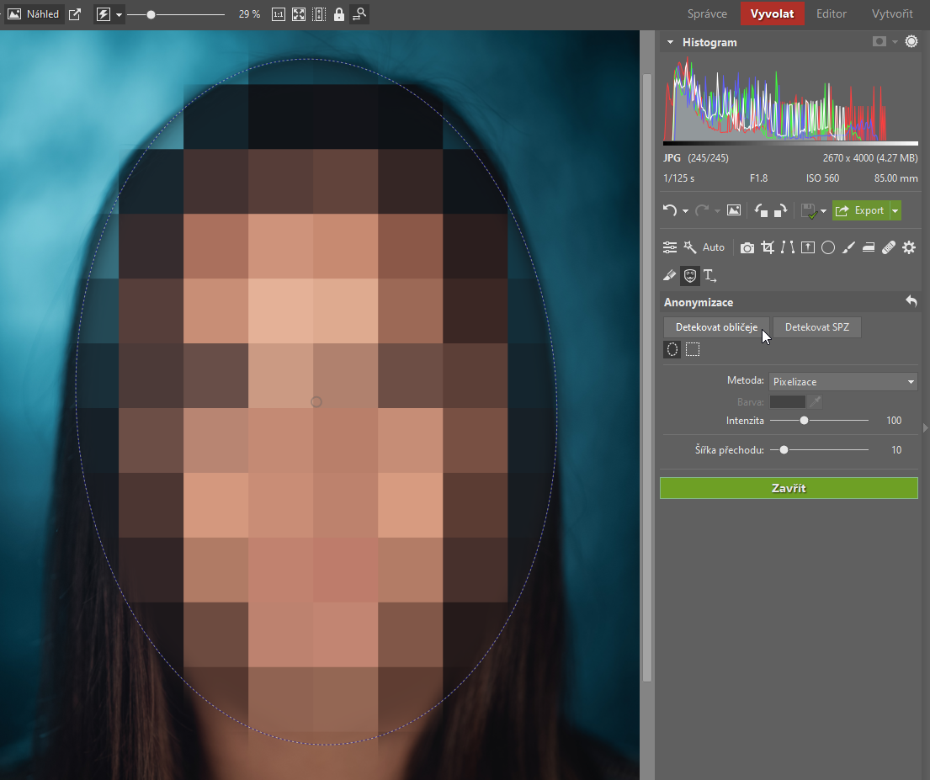
Task: Click the Šířka přechodu value field showing 10
Action: tap(896, 450)
